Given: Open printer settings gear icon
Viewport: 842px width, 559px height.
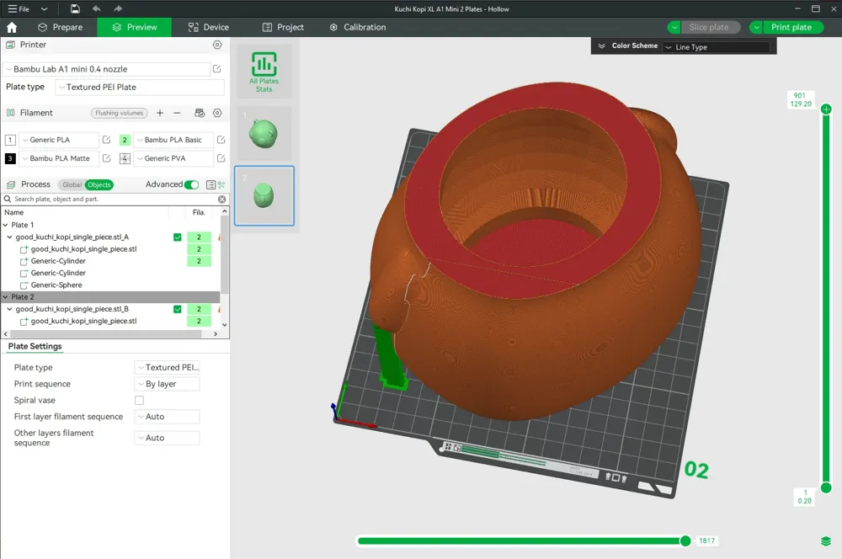Looking at the screenshot, I should (217, 45).
